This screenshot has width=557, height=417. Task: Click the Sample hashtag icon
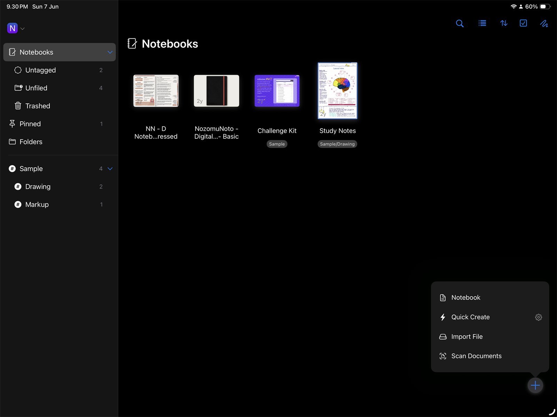pos(12,169)
